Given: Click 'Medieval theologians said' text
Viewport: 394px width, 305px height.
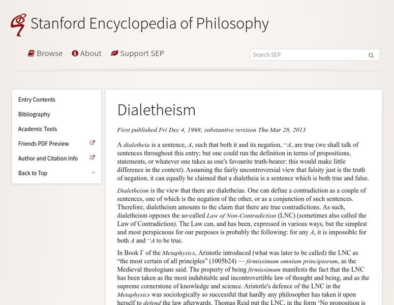Looking at the screenshot, I should [153, 269].
